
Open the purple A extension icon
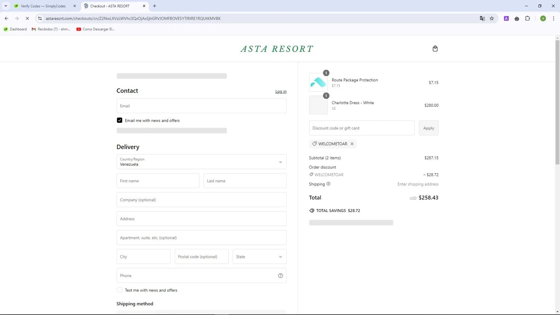coord(506,18)
